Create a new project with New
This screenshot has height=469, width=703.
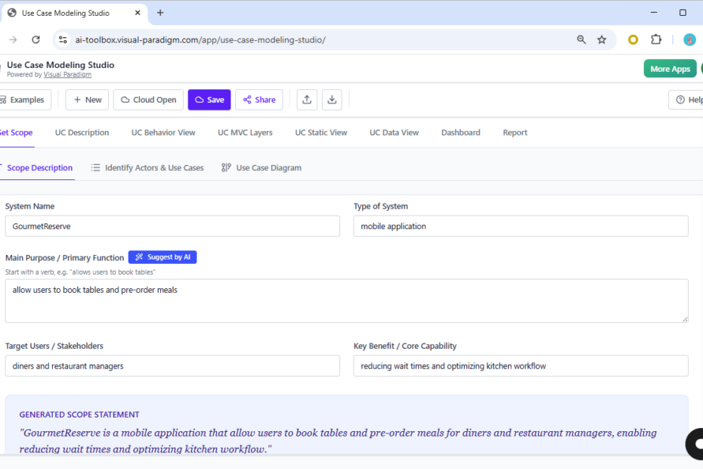(86, 99)
